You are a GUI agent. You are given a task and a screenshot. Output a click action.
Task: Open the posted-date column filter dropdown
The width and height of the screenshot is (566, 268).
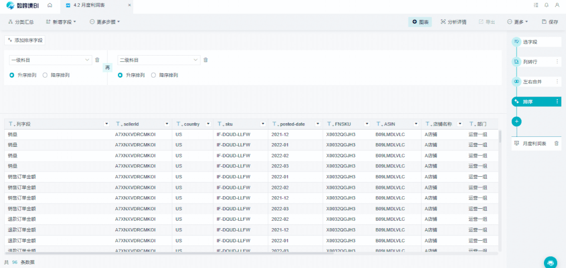tap(318, 124)
